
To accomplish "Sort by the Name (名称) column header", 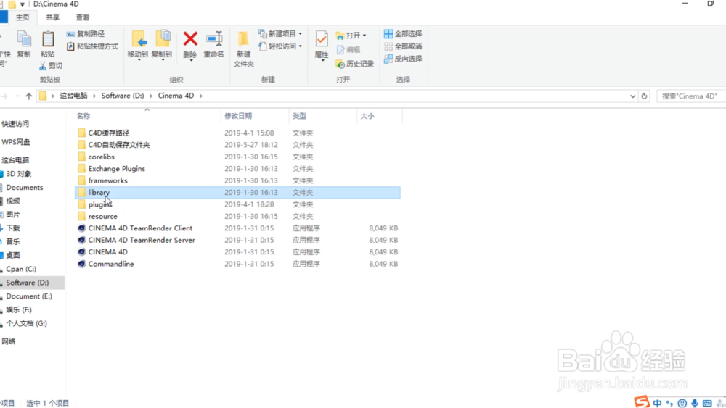I will point(83,116).
